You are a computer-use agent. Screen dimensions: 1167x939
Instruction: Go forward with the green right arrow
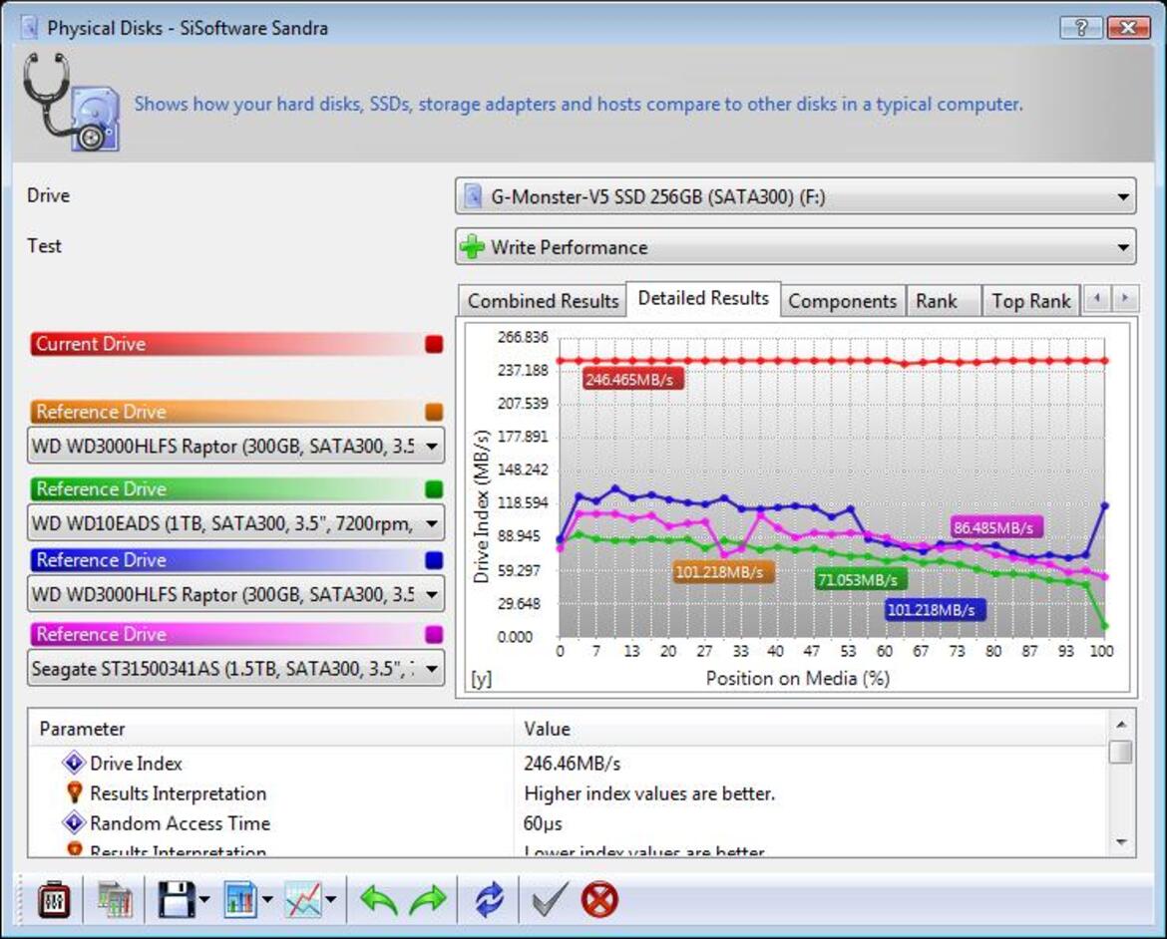(428, 900)
